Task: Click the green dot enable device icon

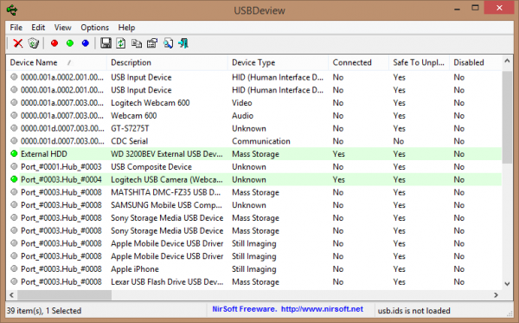Action: 70,43
